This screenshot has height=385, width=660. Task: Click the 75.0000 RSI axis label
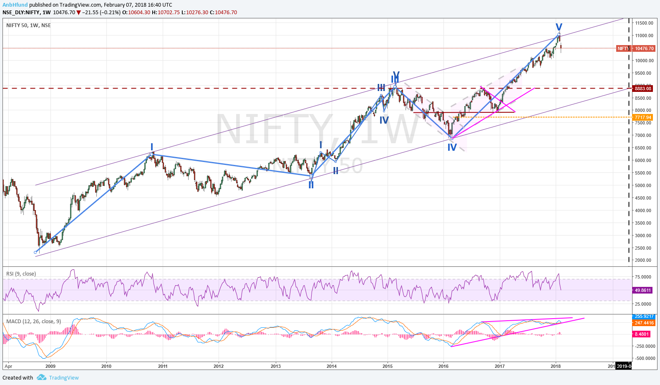click(643, 277)
